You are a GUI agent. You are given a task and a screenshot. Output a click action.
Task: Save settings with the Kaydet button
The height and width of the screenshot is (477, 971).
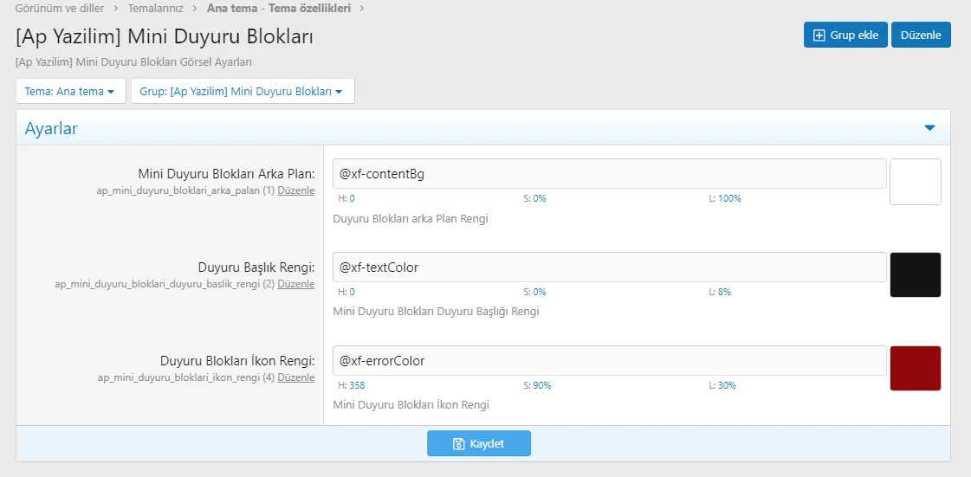(478, 443)
